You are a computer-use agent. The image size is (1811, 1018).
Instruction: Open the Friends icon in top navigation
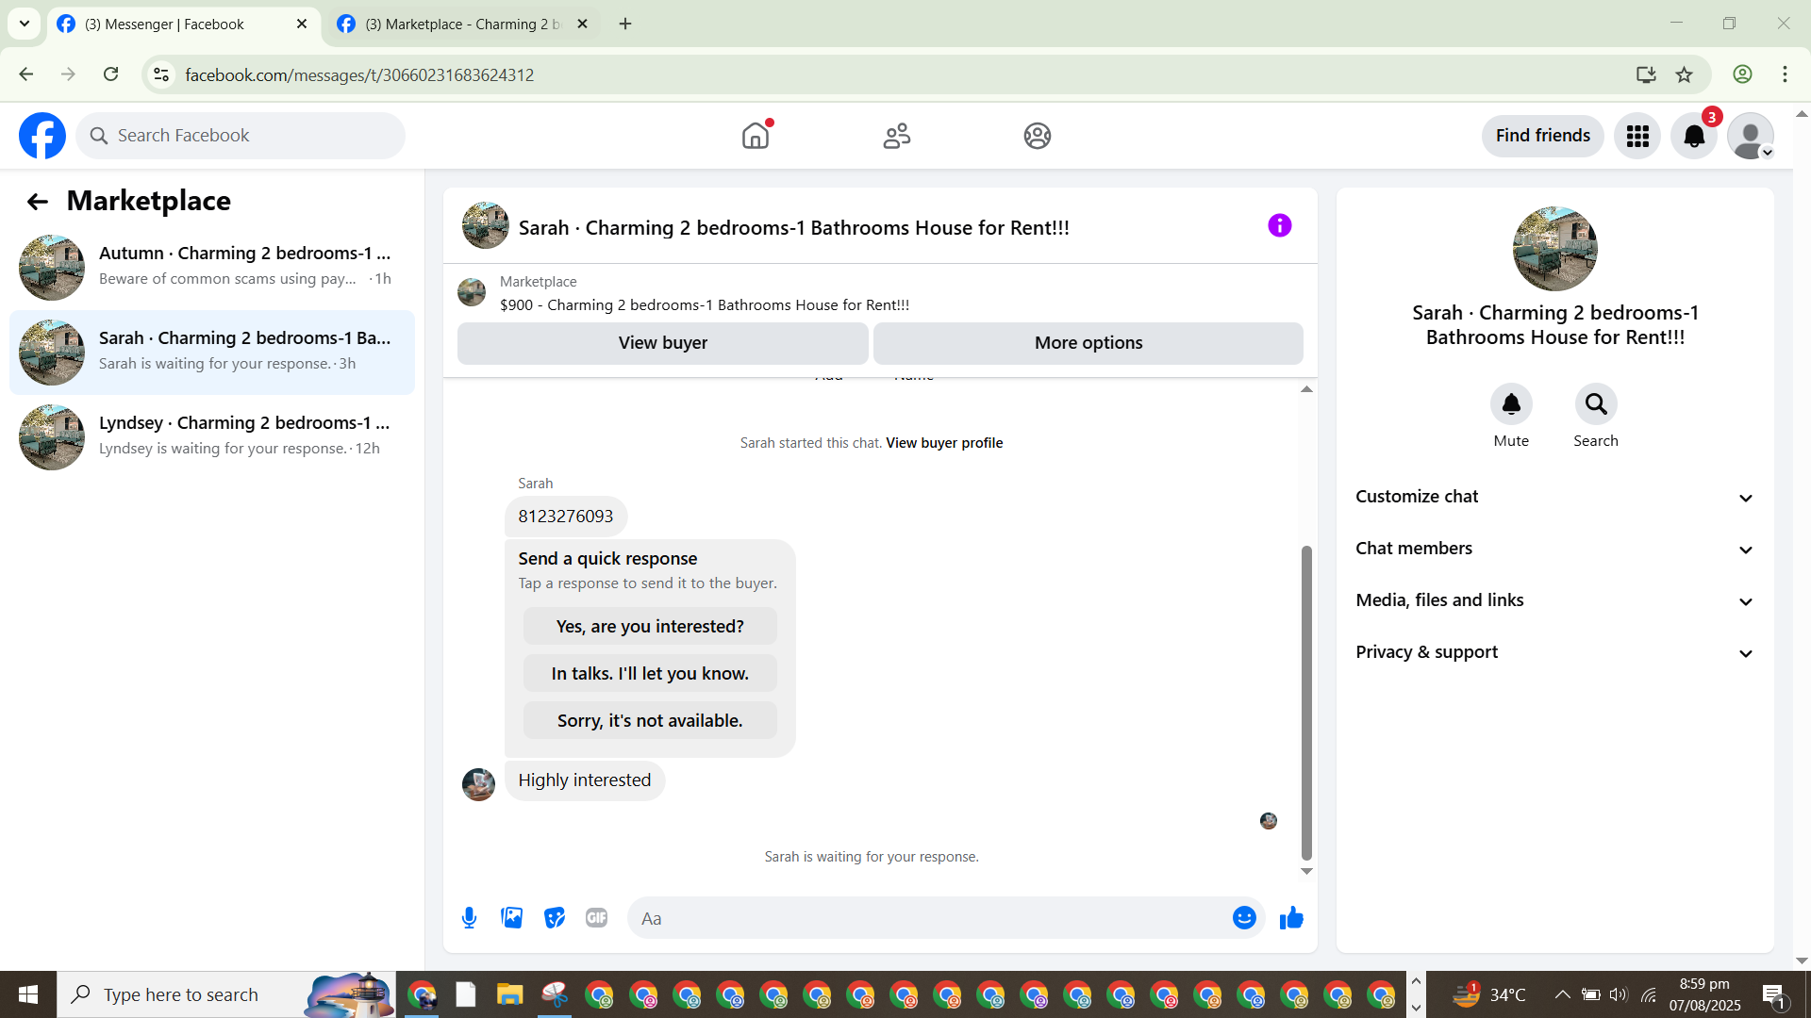(x=897, y=136)
